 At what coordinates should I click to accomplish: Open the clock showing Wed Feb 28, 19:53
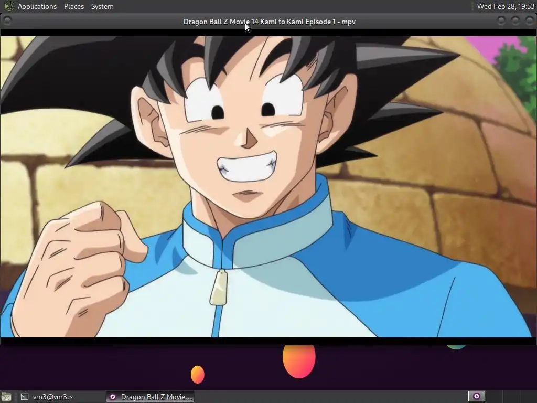(x=506, y=6)
